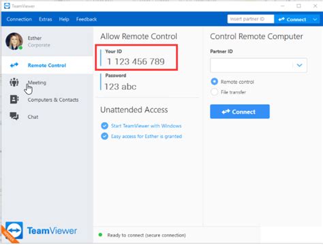Expand the dropdown arrow beside top Connect
323x245 pixels.
click(x=315, y=19)
